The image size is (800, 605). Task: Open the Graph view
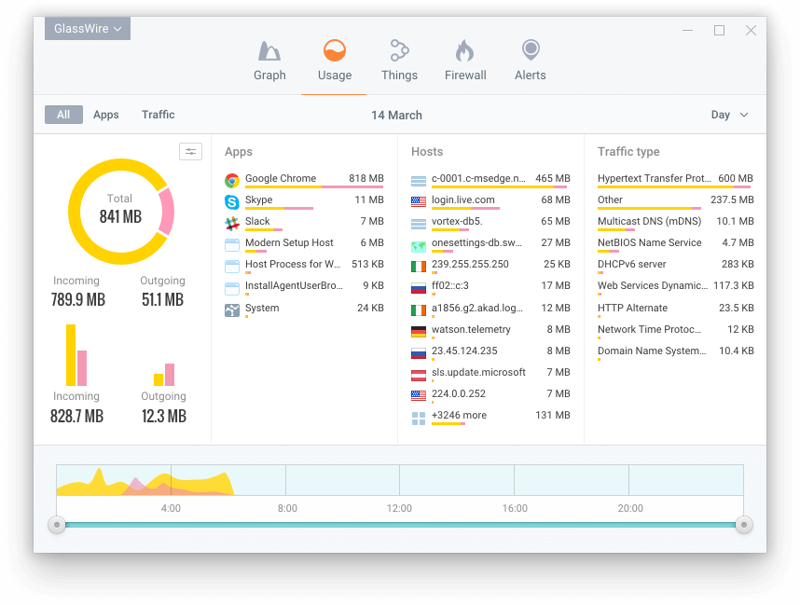[x=269, y=59]
